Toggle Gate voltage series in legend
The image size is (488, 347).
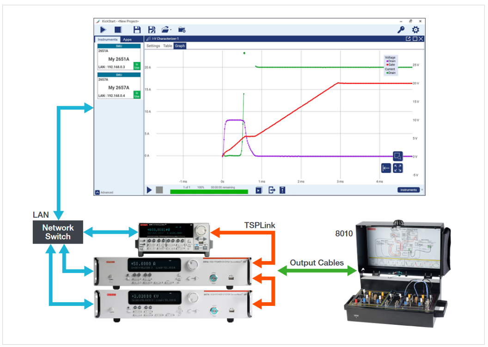point(390,65)
